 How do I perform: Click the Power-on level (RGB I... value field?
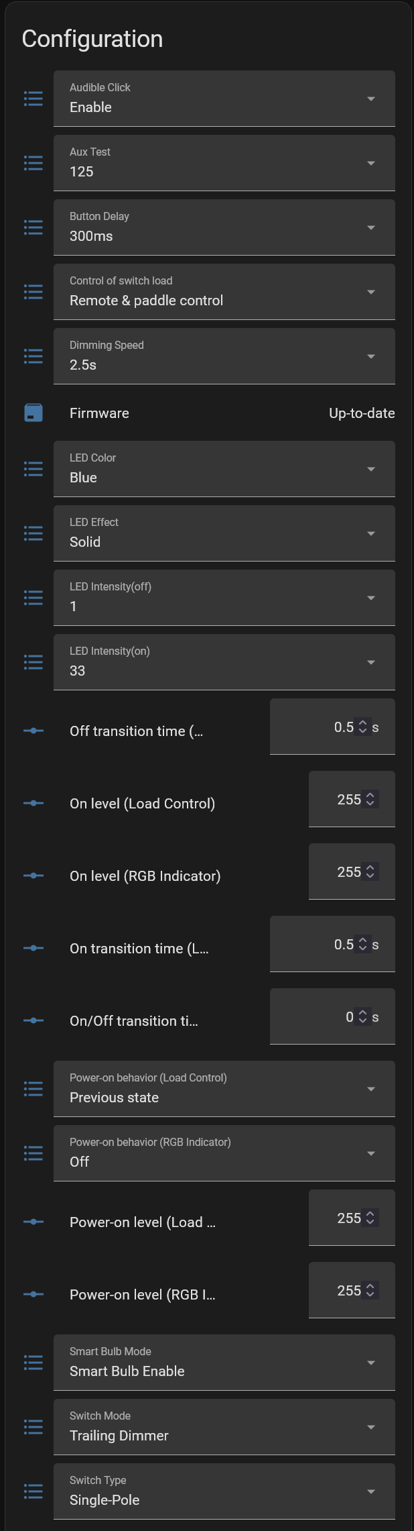click(x=352, y=1290)
